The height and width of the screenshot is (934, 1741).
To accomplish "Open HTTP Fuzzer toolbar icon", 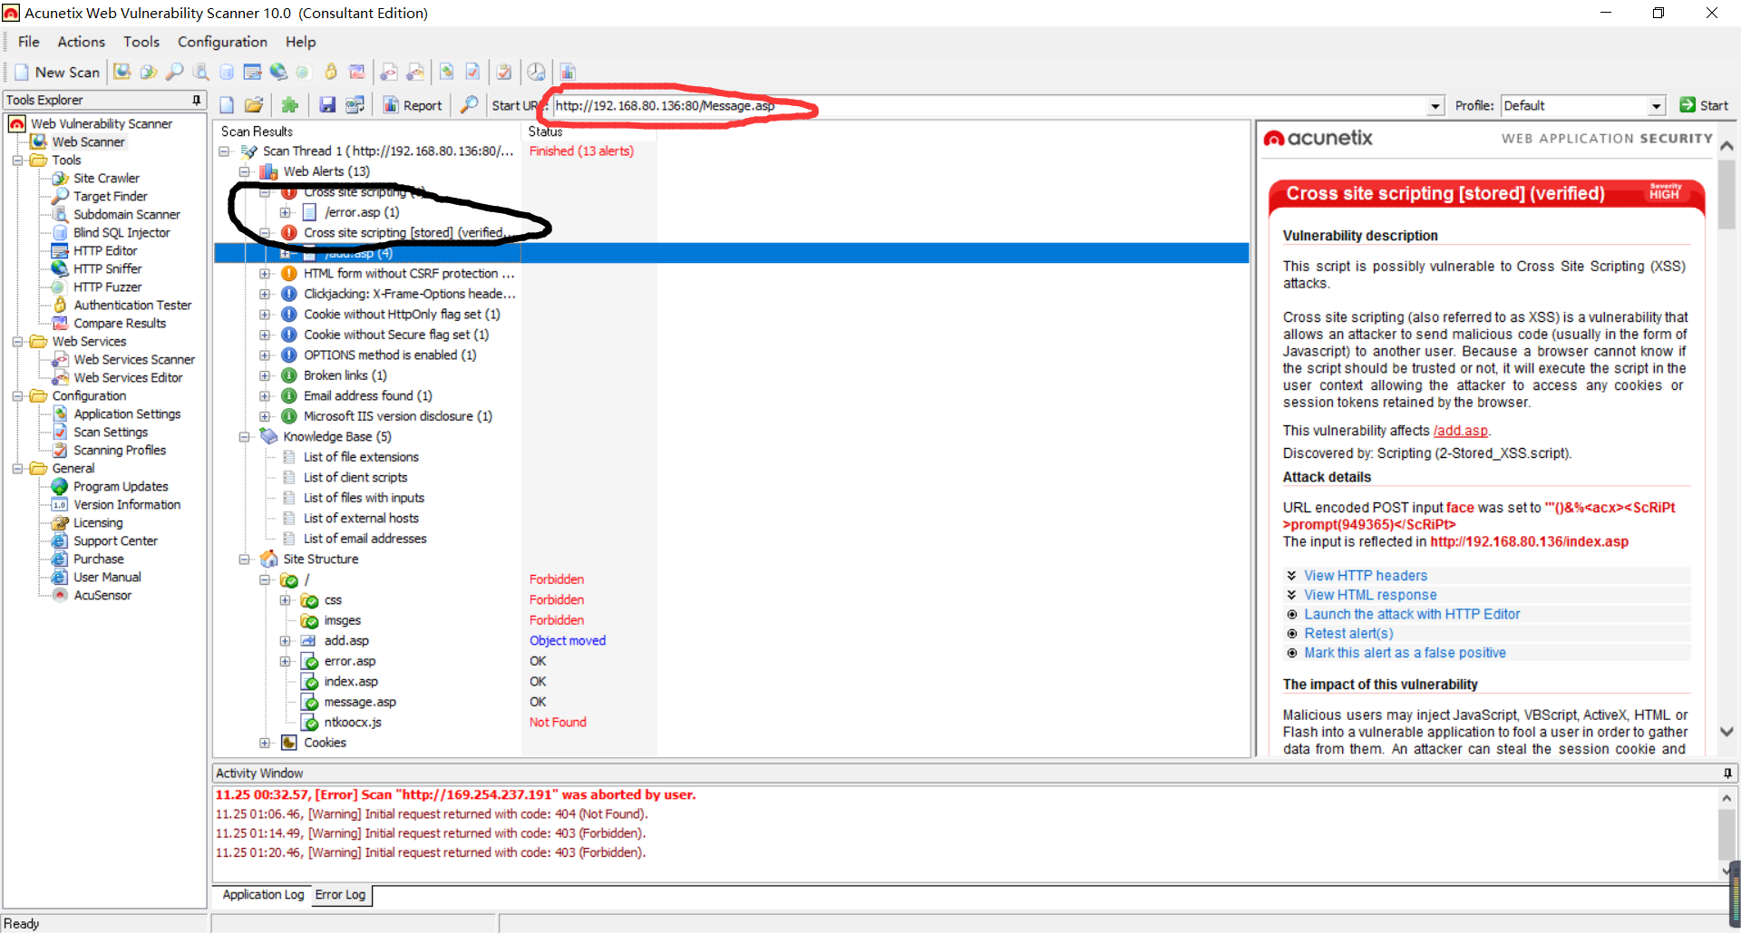I will tap(303, 72).
